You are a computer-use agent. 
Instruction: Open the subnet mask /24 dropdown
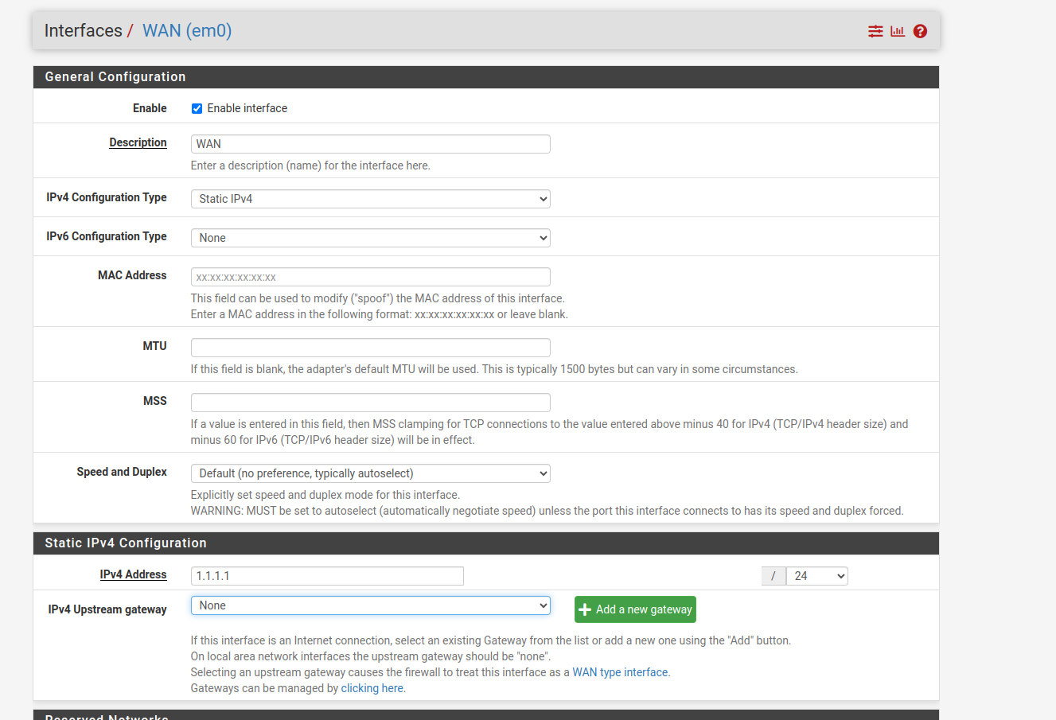click(x=816, y=575)
